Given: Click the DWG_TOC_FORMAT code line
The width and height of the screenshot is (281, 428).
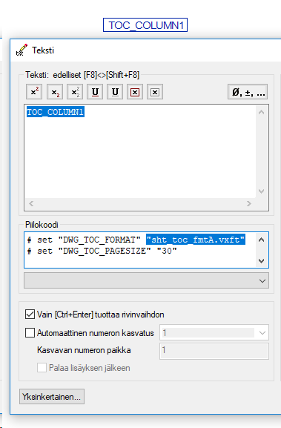Looking at the screenshot, I should point(136,240).
